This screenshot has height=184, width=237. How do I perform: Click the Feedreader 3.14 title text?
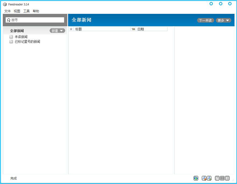point(19,4)
